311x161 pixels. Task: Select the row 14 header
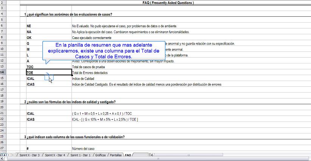pyautogui.click(x=2, y=73)
